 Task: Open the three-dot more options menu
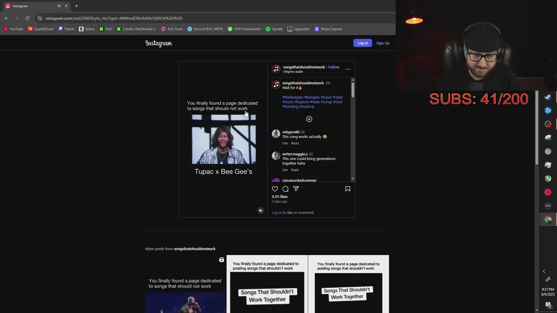348,69
